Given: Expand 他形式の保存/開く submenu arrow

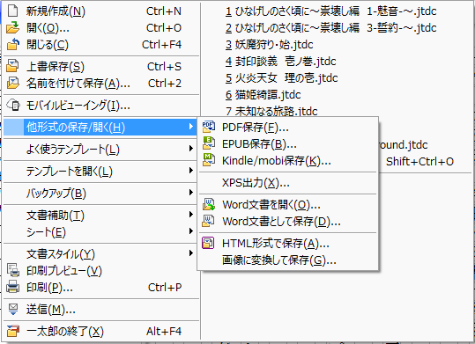Looking at the screenshot, I should (x=191, y=127).
